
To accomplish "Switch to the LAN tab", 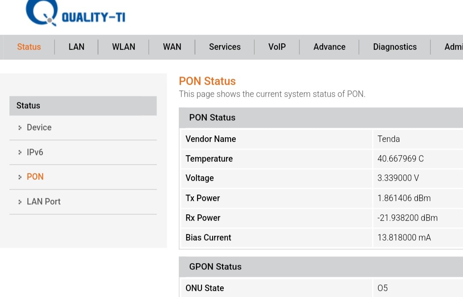I will pyautogui.click(x=76, y=47).
